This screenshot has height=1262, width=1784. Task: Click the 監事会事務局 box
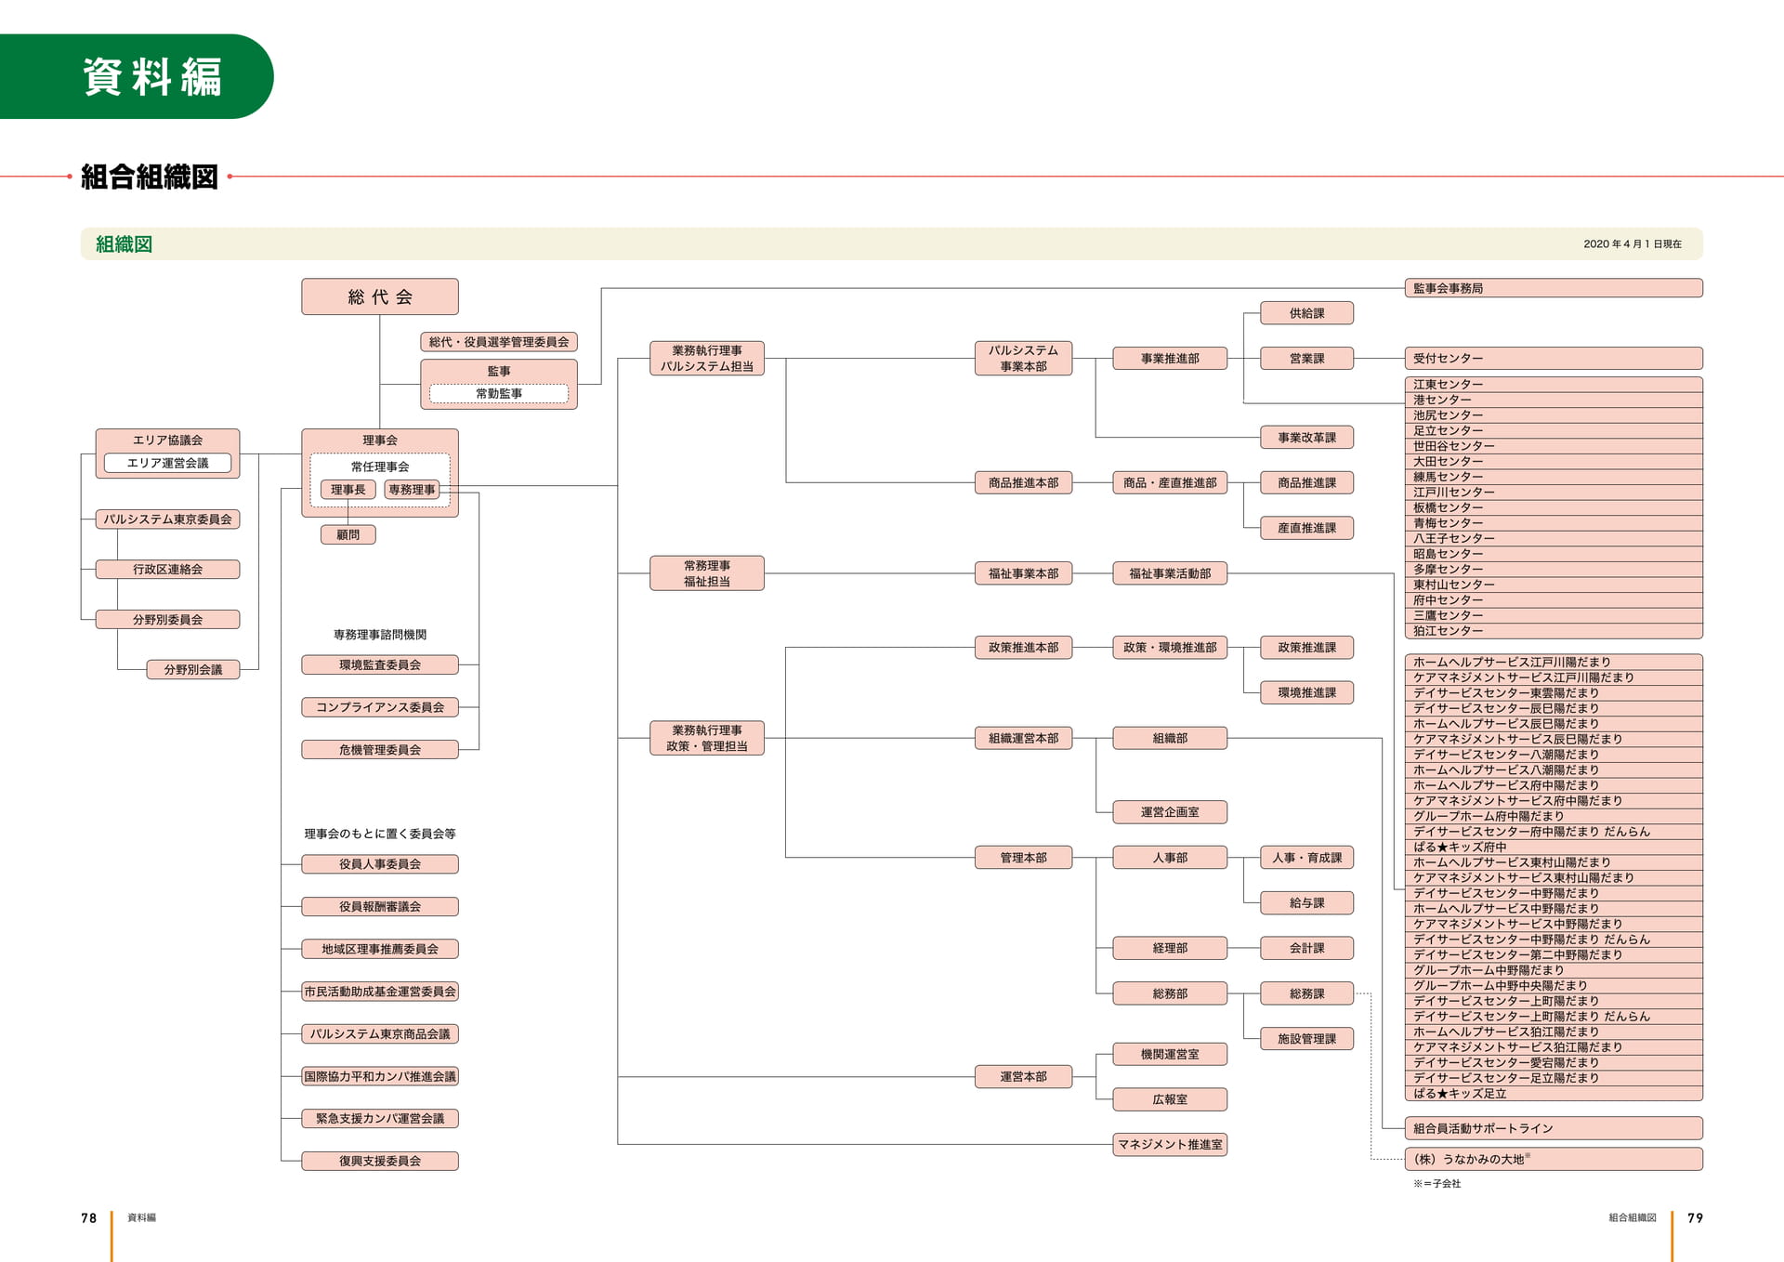(1554, 288)
